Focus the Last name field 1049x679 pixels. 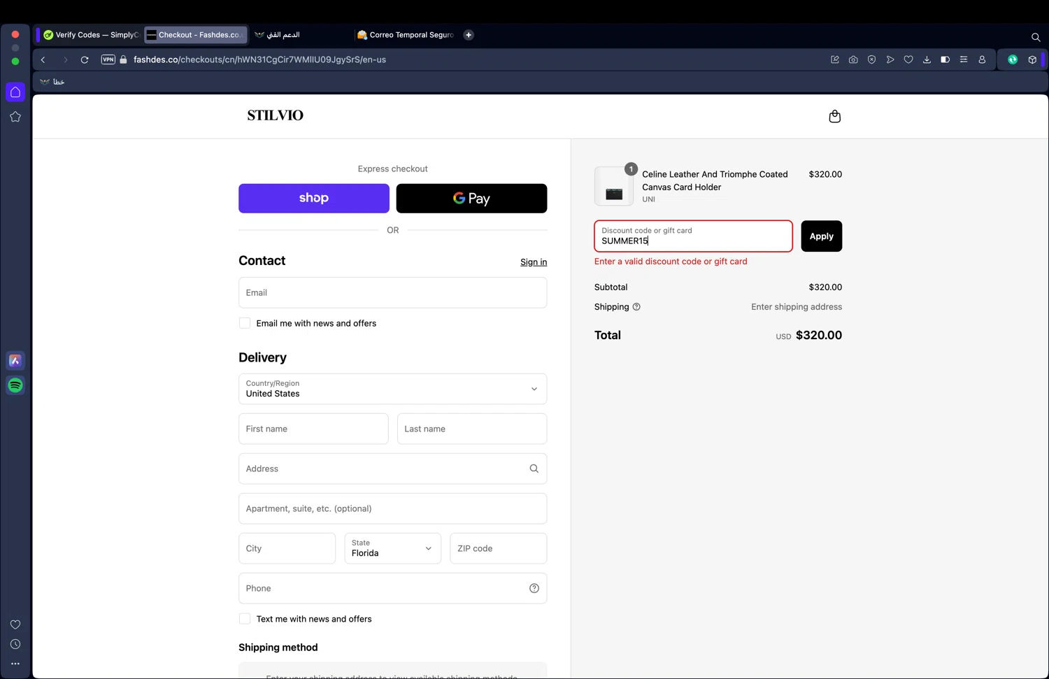point(472,429)
